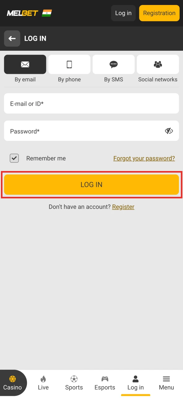Click the E-mail or ID input field
Viewport: 183px width, 398px height.
tap(91, 103)
